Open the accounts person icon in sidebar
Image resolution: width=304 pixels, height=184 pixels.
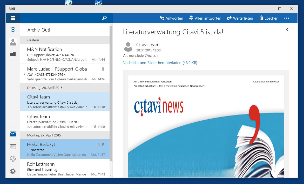click(x=13, y=42)
